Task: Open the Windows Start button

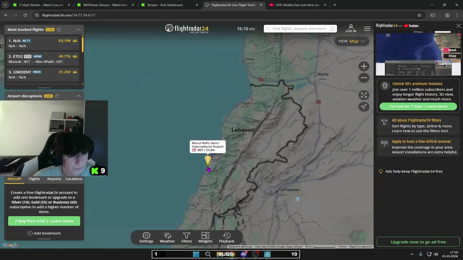Action: click(196, 254)
